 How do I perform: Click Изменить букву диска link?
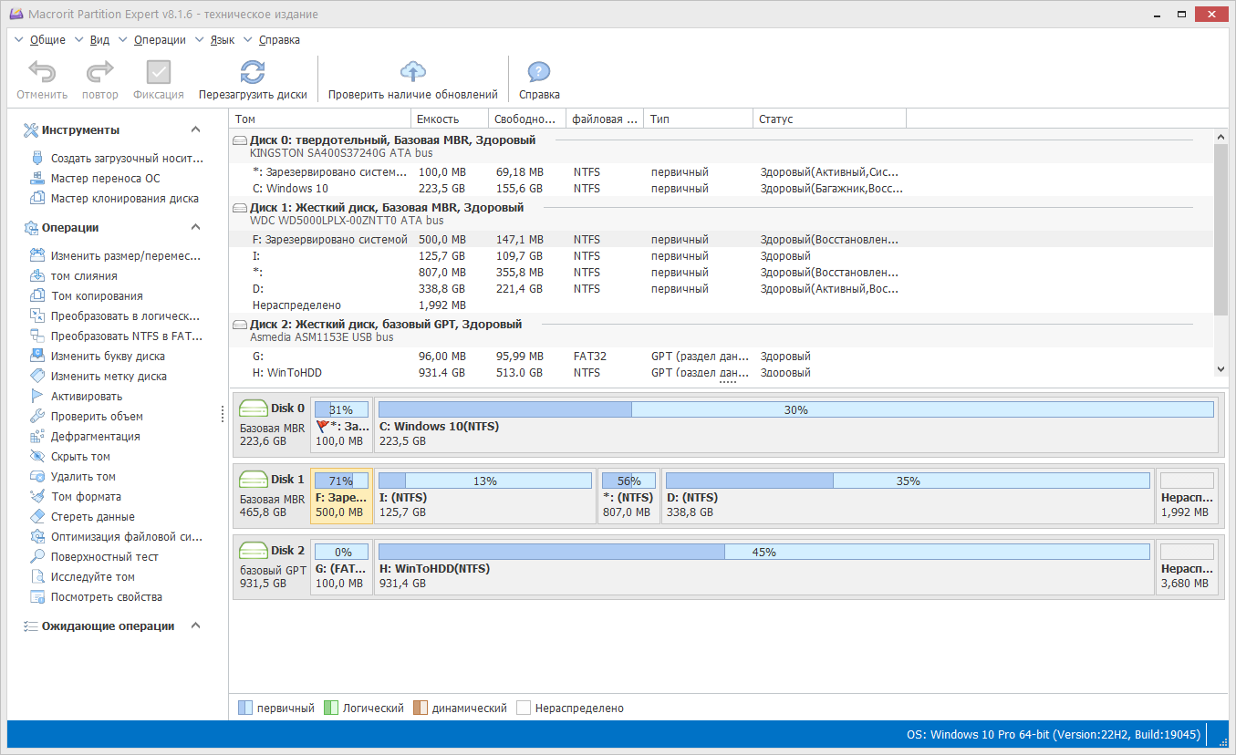[98, 357]
